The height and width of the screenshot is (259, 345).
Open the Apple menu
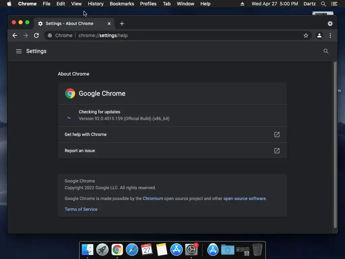(9, 4)
